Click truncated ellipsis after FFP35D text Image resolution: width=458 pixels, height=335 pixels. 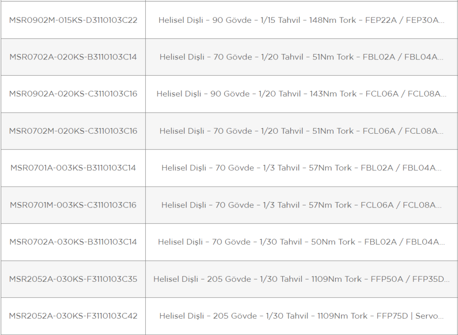[447, 281]
